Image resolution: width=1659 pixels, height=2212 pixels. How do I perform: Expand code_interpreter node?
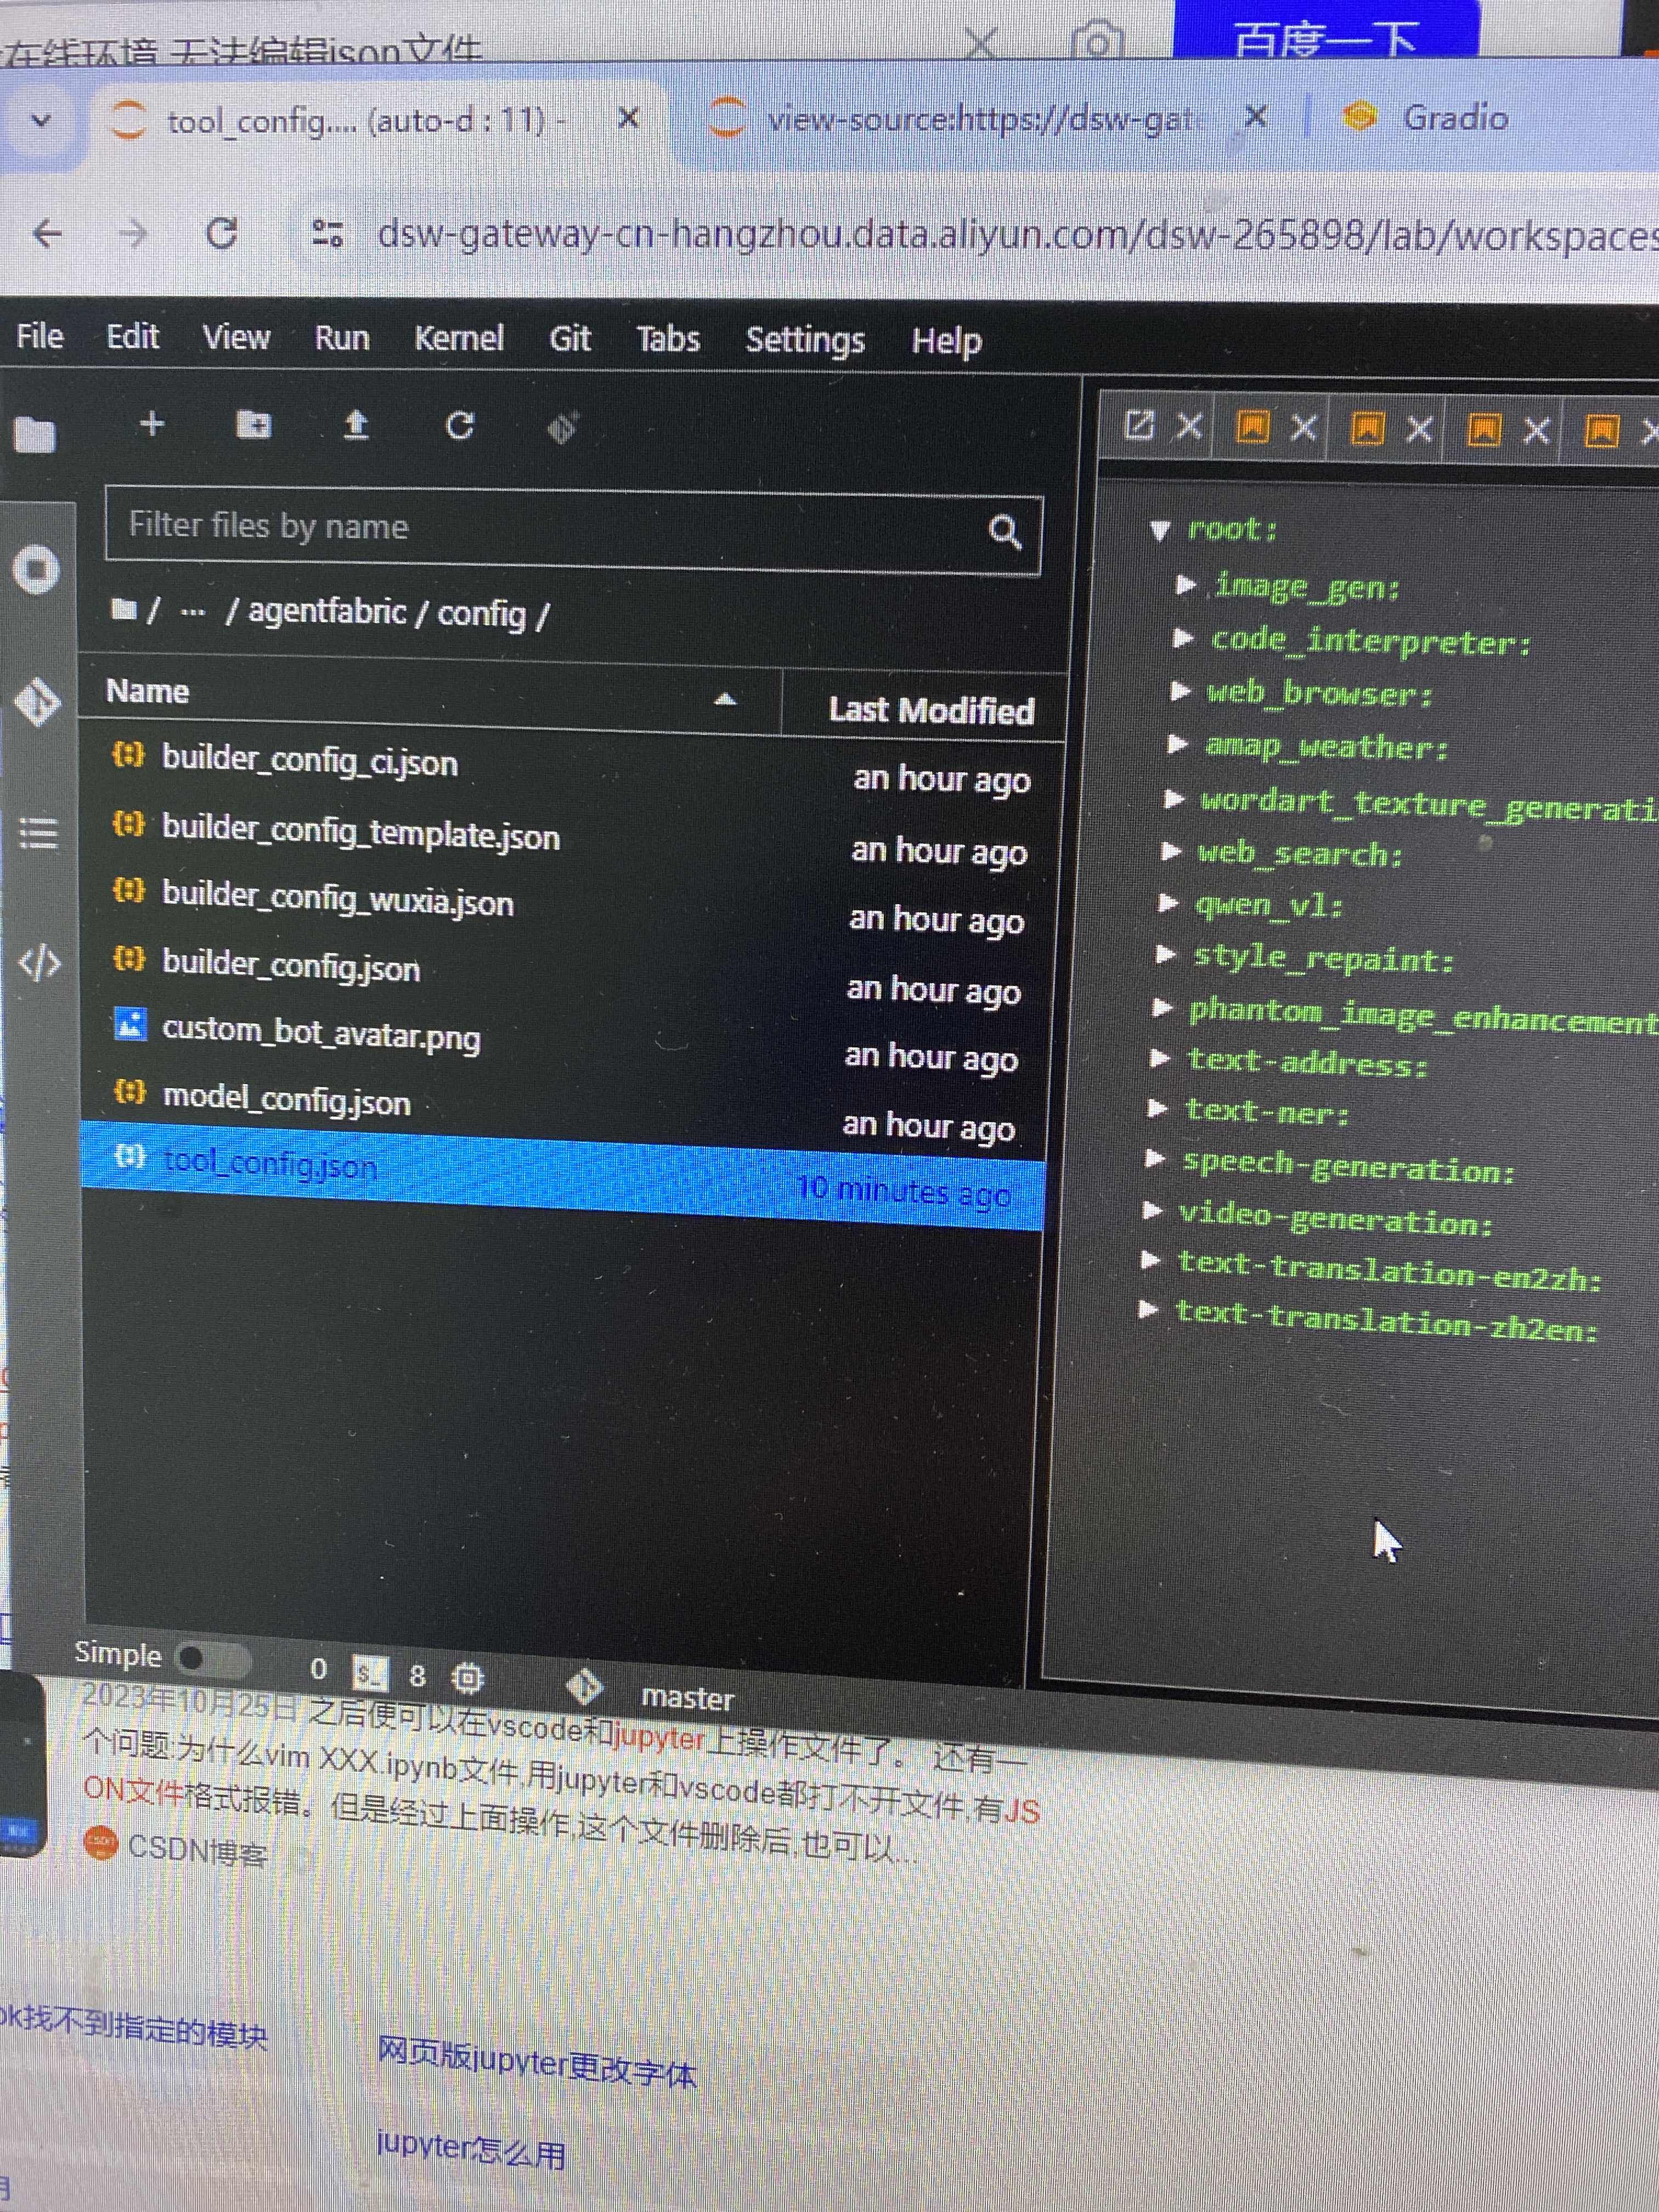tap(1183, 637)
